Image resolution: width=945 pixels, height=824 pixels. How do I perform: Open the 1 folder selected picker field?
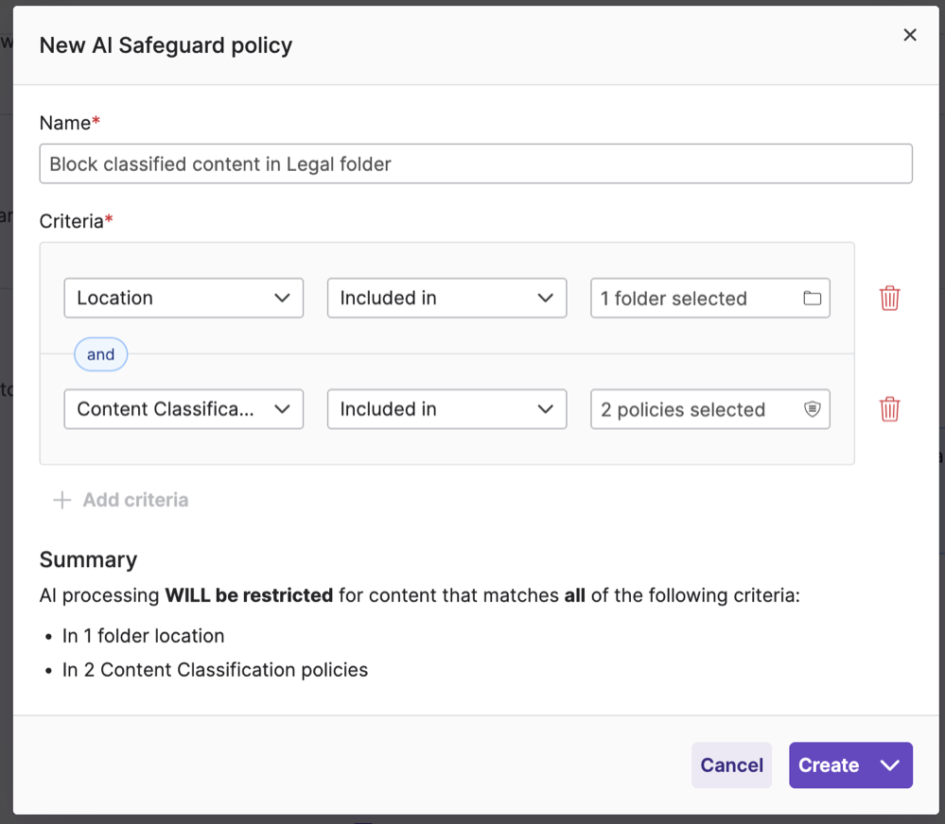[695, 298]
